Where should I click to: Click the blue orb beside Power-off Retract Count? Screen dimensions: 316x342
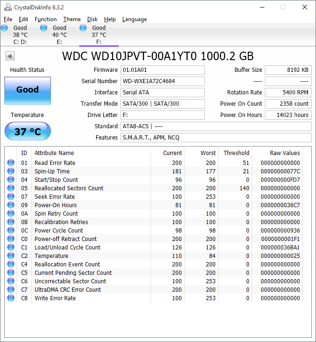pyautogui.click(x=11, y=239)
